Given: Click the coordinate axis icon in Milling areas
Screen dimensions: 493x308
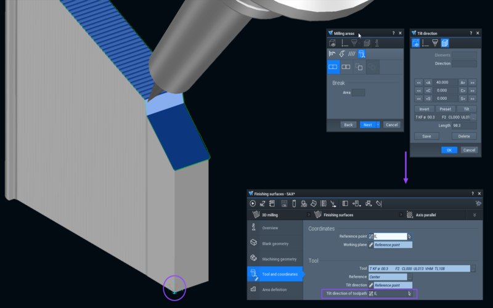Looking at the screenshot, I should coord(344,43).
